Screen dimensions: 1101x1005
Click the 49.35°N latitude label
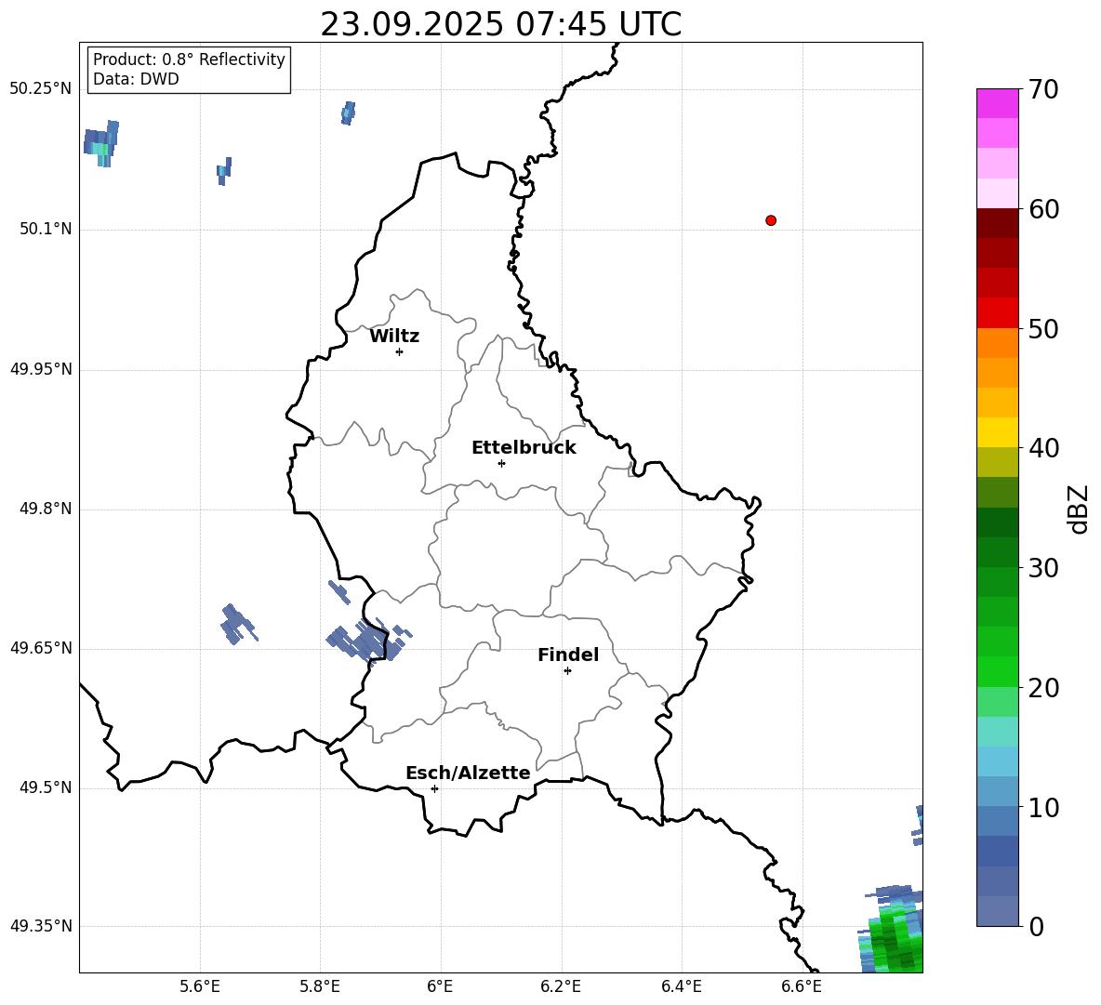pos(41,926)
